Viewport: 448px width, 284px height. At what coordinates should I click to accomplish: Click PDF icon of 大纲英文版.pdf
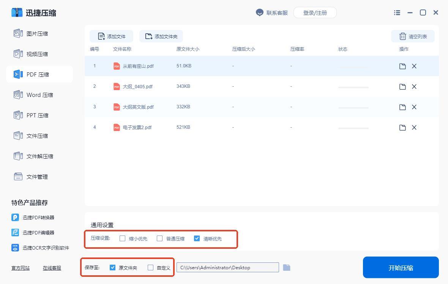[x=117, y=107]
